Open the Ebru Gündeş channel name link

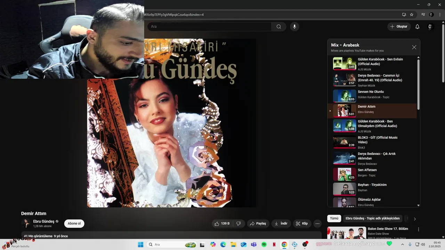point(44,222)
